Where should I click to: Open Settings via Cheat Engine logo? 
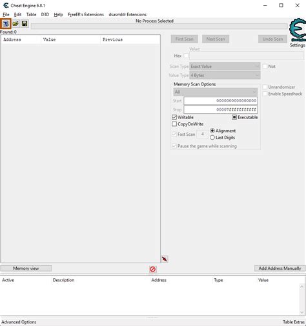click(x=298, y=30)
